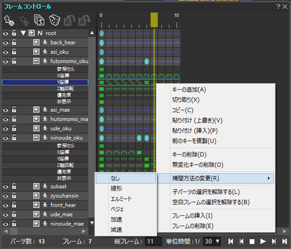Viewport: 291px width, 249px height.
Task: Click the bone icon of back_hear
Action: (x=45, y=42)
